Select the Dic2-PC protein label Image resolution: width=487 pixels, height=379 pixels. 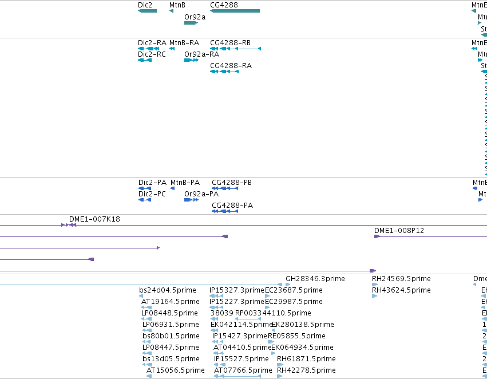(x=152, y=194)
